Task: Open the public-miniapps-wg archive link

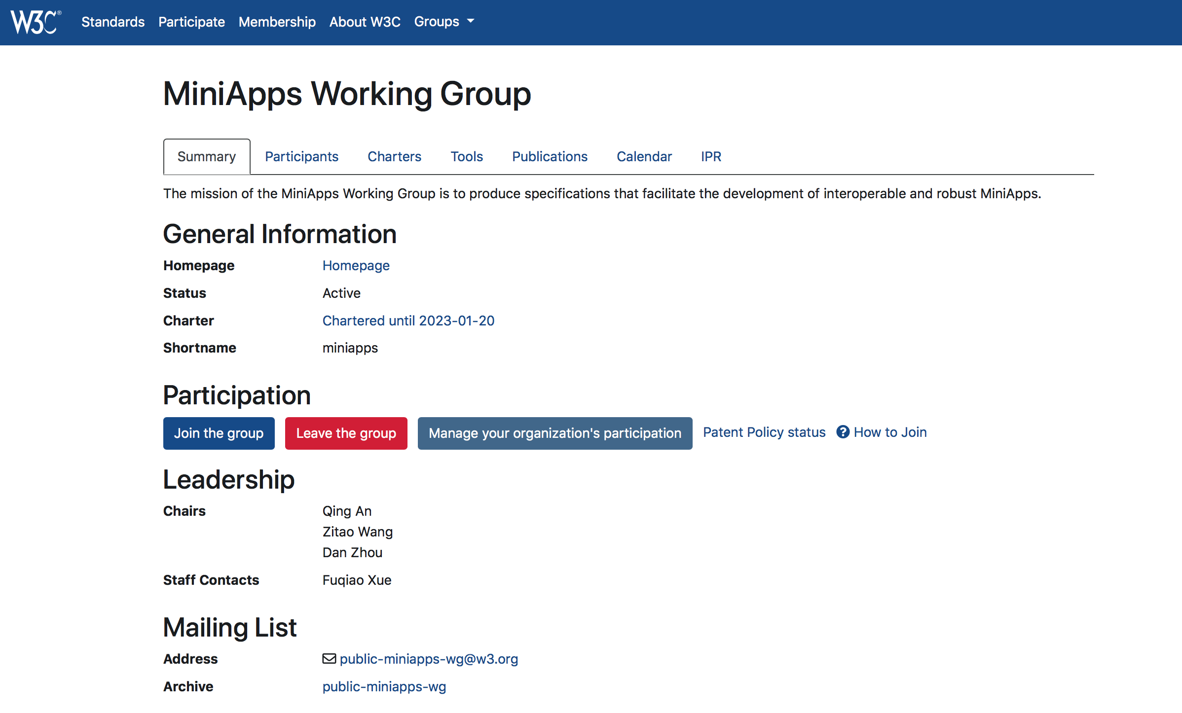Action: pos(384,687)
